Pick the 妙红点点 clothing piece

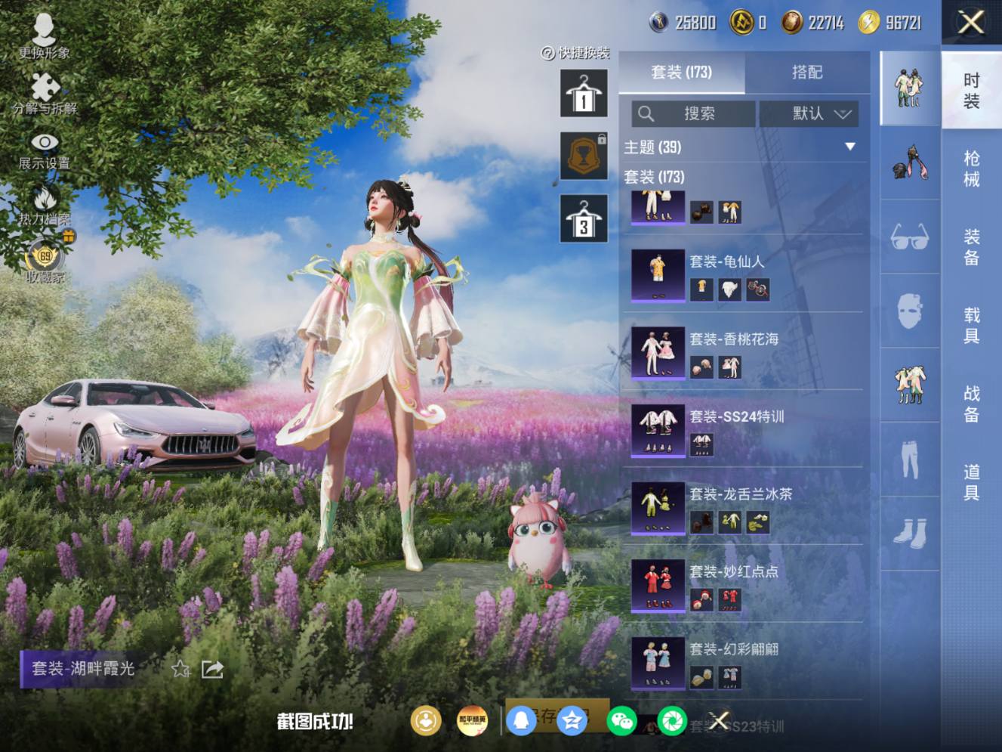click(x=729, y=600)
